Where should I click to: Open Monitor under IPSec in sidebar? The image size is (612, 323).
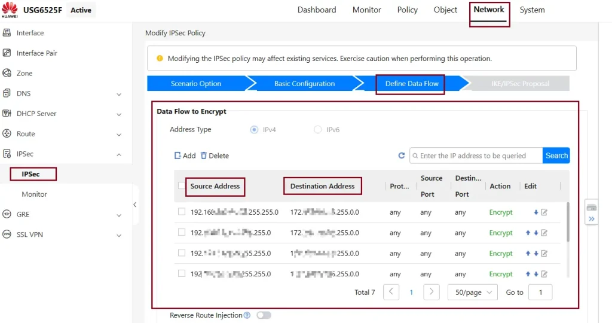[34, 194]
